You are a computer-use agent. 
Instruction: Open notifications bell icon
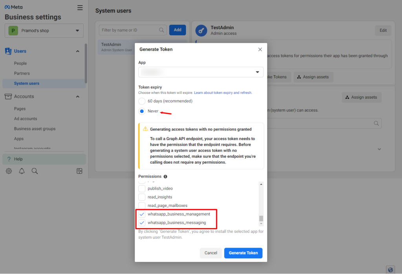[22, 171]
